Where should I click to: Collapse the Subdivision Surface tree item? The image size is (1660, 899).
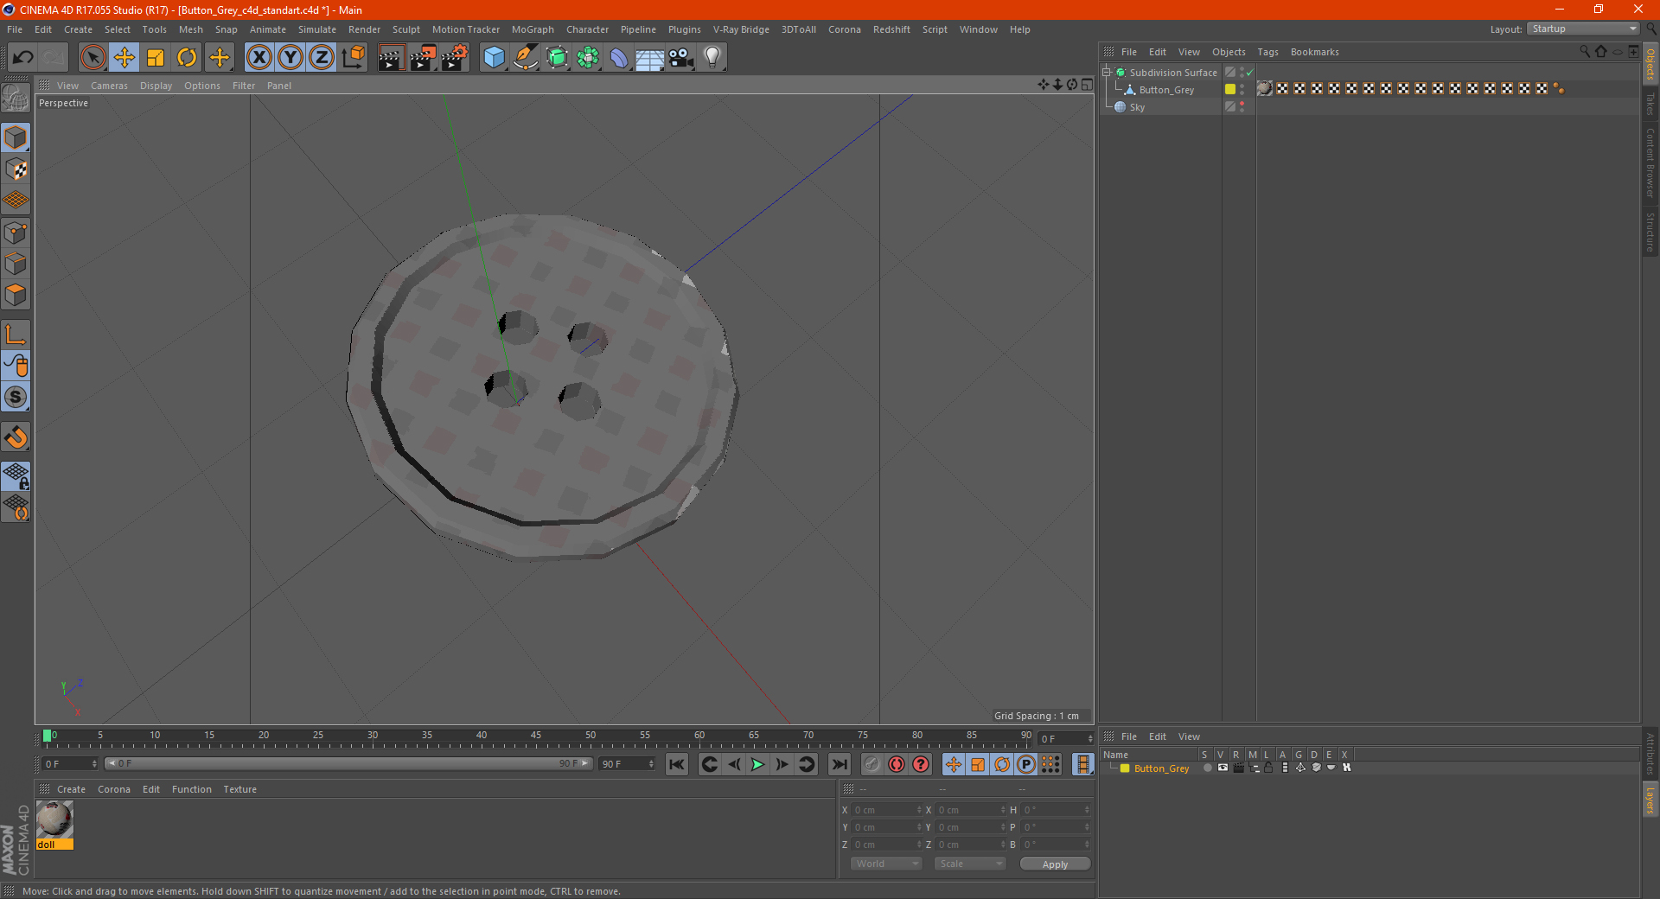(1106, 73)
